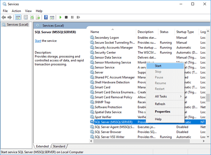Sort by the Startup Type column header
This screenshot has height=155, width=211.
187,32
